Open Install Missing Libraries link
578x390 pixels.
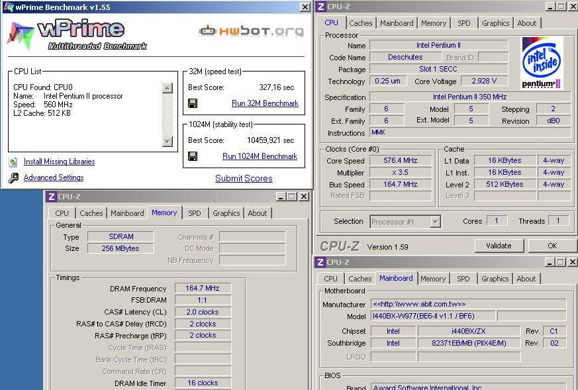click(x=59, y=162)
